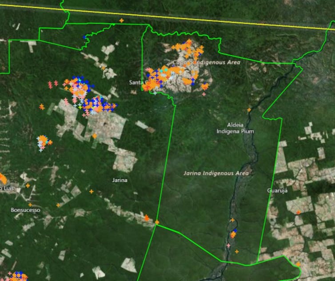
Task: Select the pink marker beside the southern river
Action: (x=228, y=245)
